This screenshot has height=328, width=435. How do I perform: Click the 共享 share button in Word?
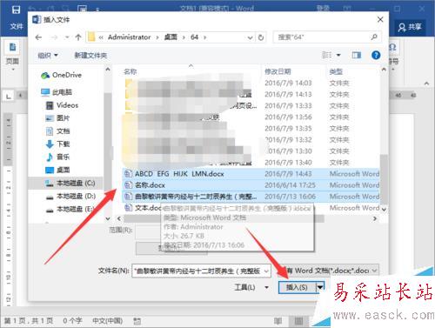410,27
